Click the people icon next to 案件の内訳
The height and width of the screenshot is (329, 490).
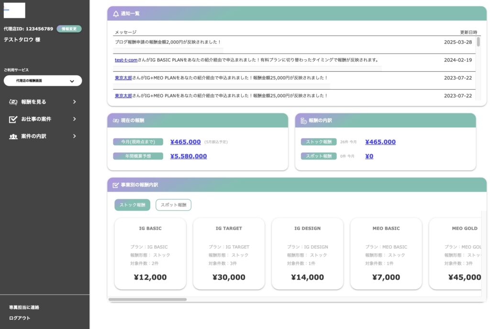pyautogui.click(x=13, y=136)
